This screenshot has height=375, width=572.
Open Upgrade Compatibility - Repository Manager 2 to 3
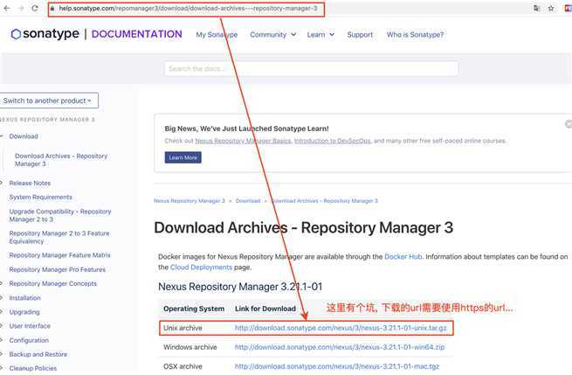pos(60,215)
